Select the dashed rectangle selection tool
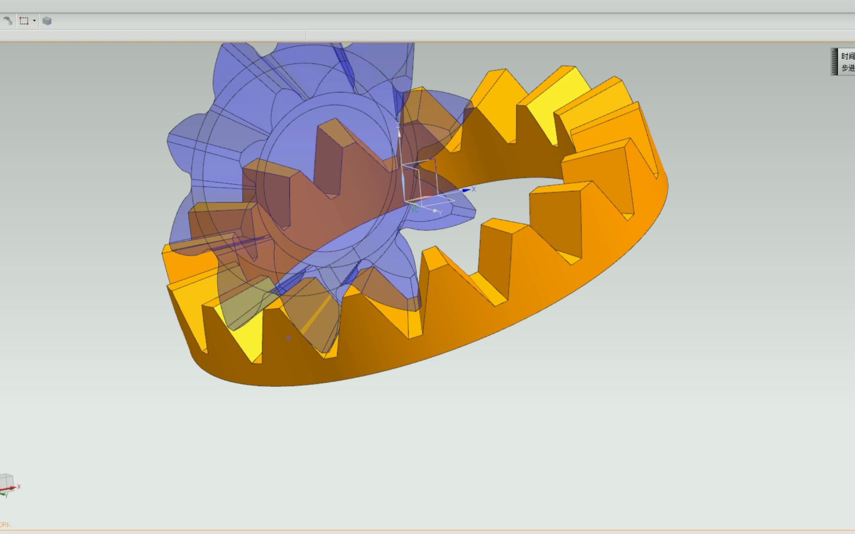The width and height of the screenshot is (855, 534). (24, 21)
